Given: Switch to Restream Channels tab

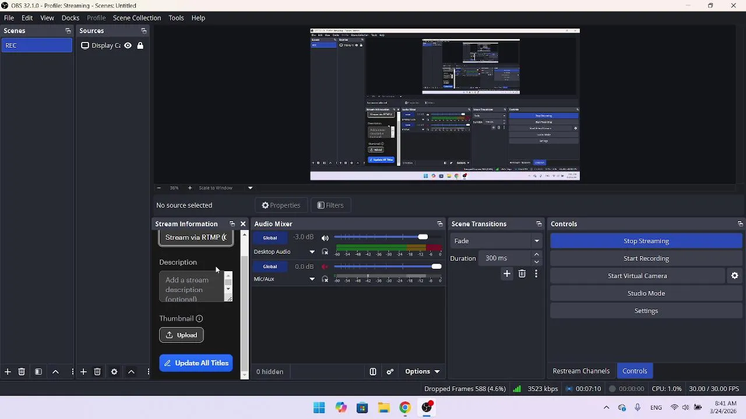Looking at the screenshot, I should tap(581, 371).
